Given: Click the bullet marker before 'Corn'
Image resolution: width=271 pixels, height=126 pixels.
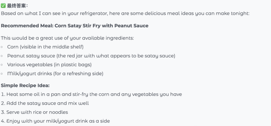Looking at the screenshot, I should pyautogui.click(x=2, y=47).
